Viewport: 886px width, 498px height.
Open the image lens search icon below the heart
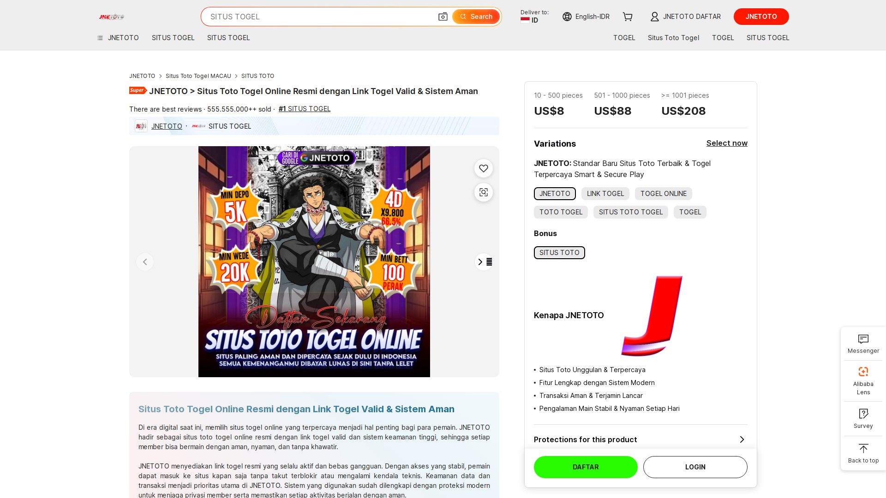coord(484,192)
